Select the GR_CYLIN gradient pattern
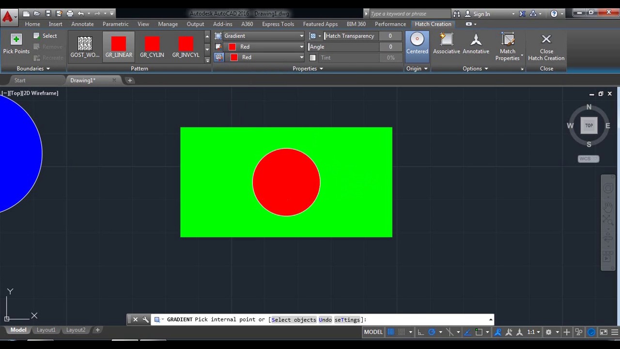The width and height of the screenshot is (620, 349). click(152, 47)
